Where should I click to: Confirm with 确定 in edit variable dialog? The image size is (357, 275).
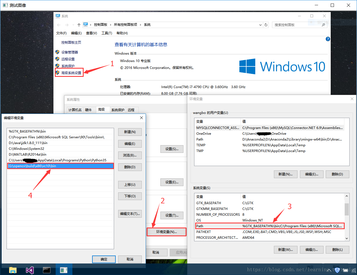tap(104, 259)
